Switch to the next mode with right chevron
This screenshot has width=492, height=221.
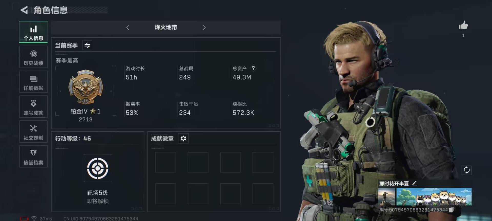pyautogui.click(x=204, y=28)
